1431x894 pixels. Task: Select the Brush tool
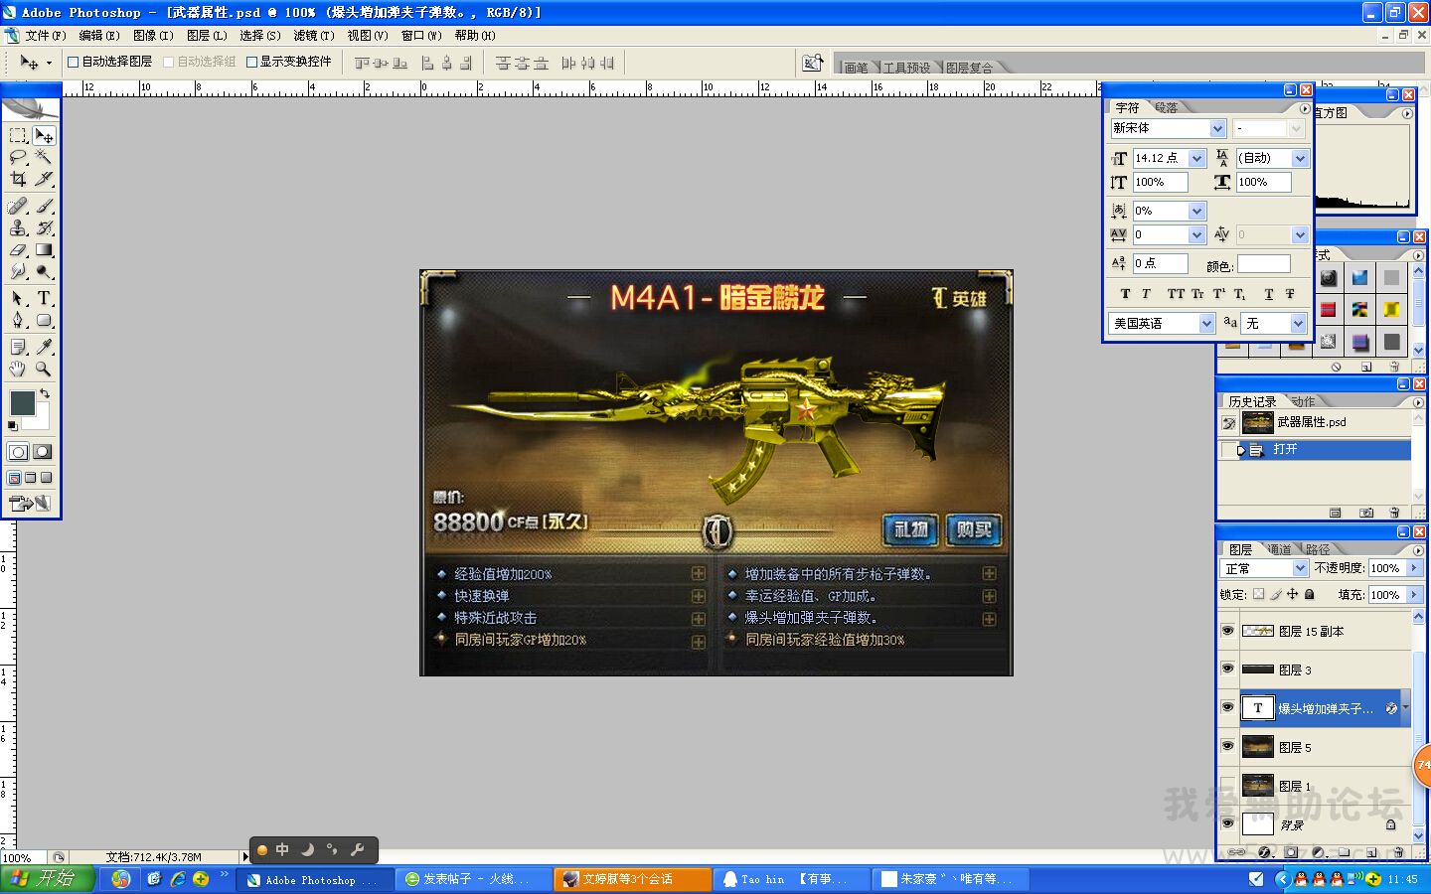pyautogui.click(x=44, y=206)
